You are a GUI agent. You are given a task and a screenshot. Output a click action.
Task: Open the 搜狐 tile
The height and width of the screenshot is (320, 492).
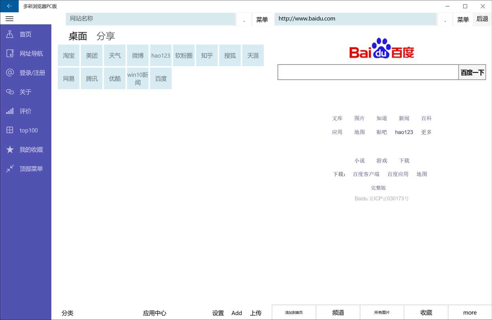[230, 55]
